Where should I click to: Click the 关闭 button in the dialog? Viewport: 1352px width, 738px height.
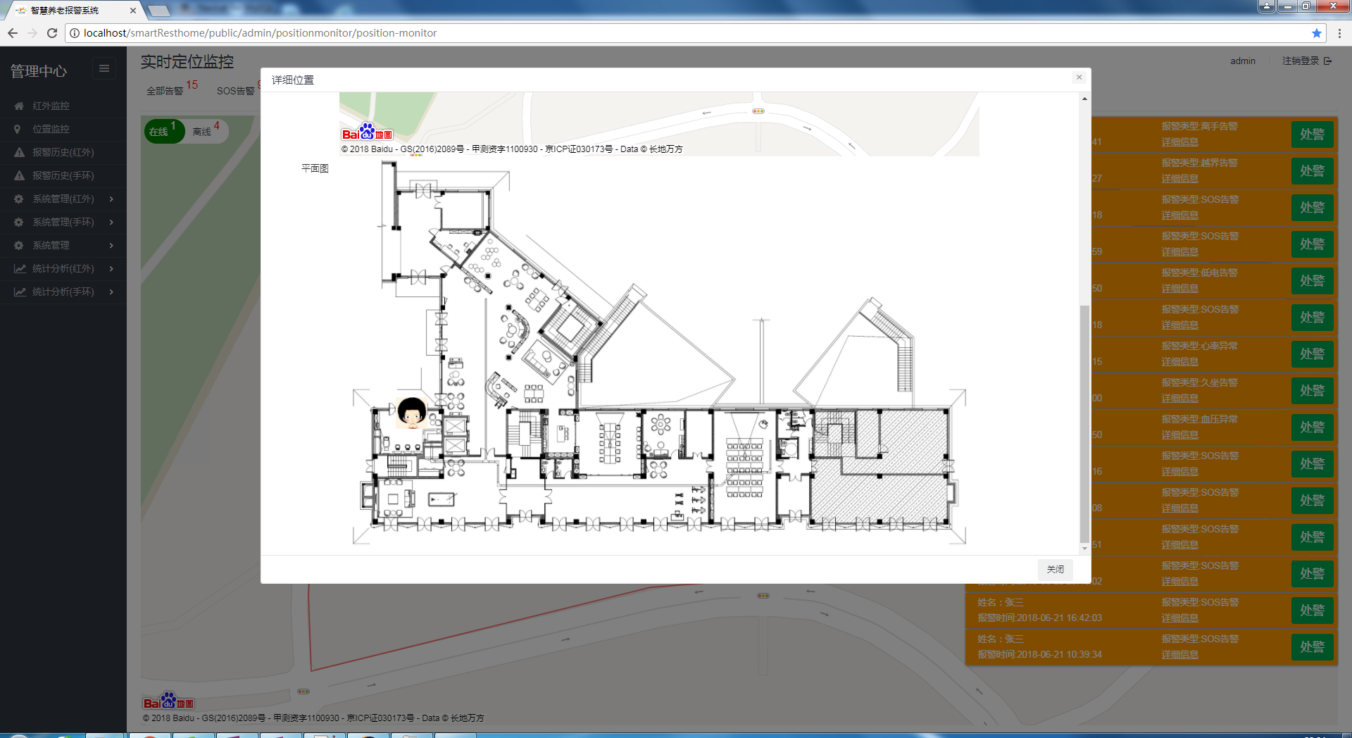click(x=1055, y=569)
